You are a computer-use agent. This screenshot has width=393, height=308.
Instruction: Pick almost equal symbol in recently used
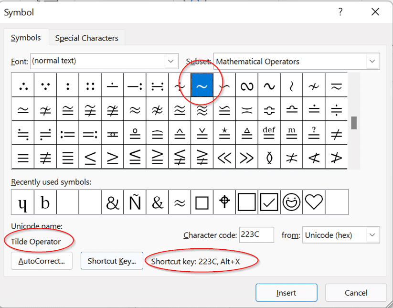(x=180, y=202)
